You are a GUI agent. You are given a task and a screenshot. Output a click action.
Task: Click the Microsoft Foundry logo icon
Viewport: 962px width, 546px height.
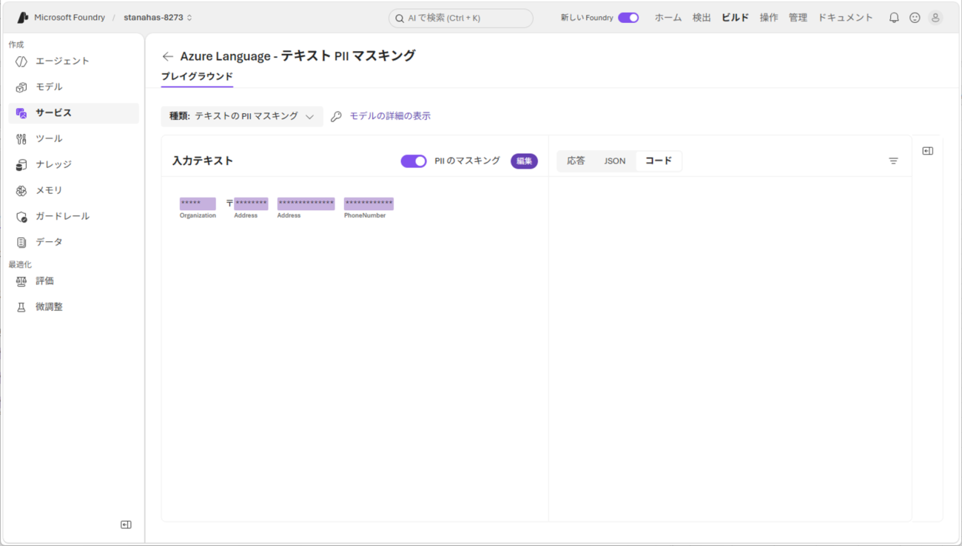click(x=22, y=17)
